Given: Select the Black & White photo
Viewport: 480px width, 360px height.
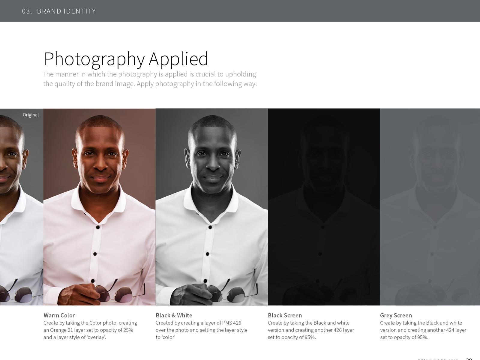Looking at the screenshot, I should (x=211, y=207).
